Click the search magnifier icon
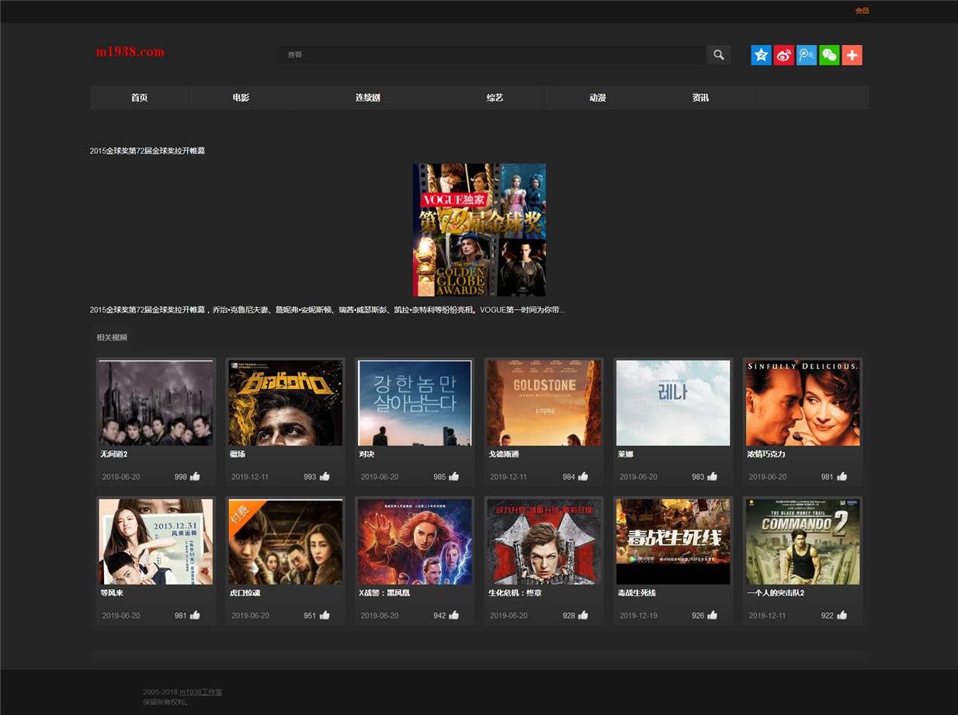Image resolution: width=958 pixels, height=715 pixels. point(718,54)
